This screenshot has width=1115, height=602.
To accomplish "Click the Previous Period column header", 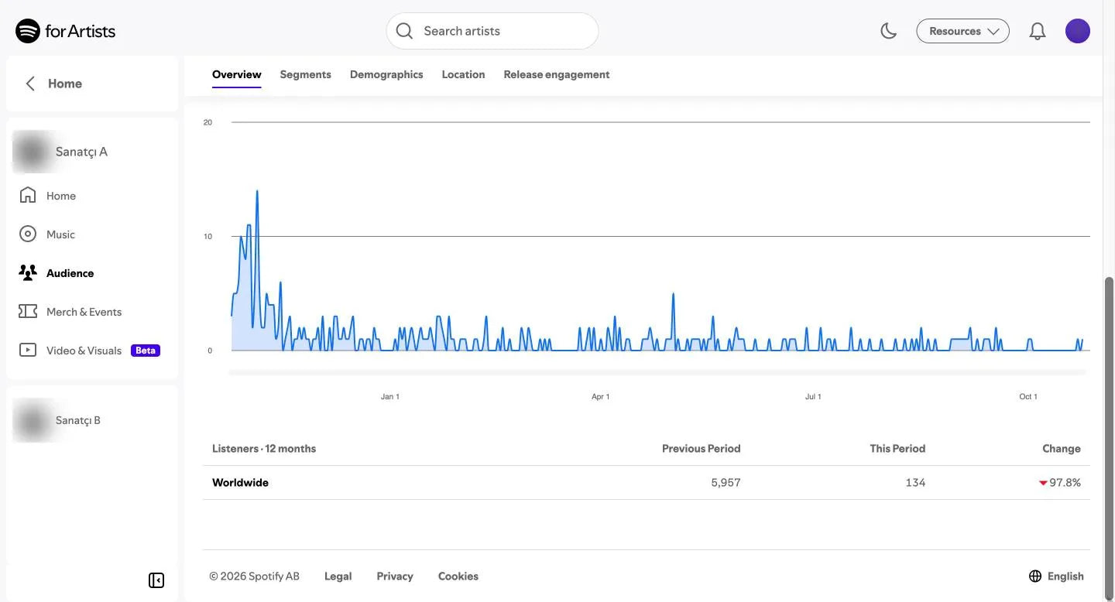I will pos(701,448).
